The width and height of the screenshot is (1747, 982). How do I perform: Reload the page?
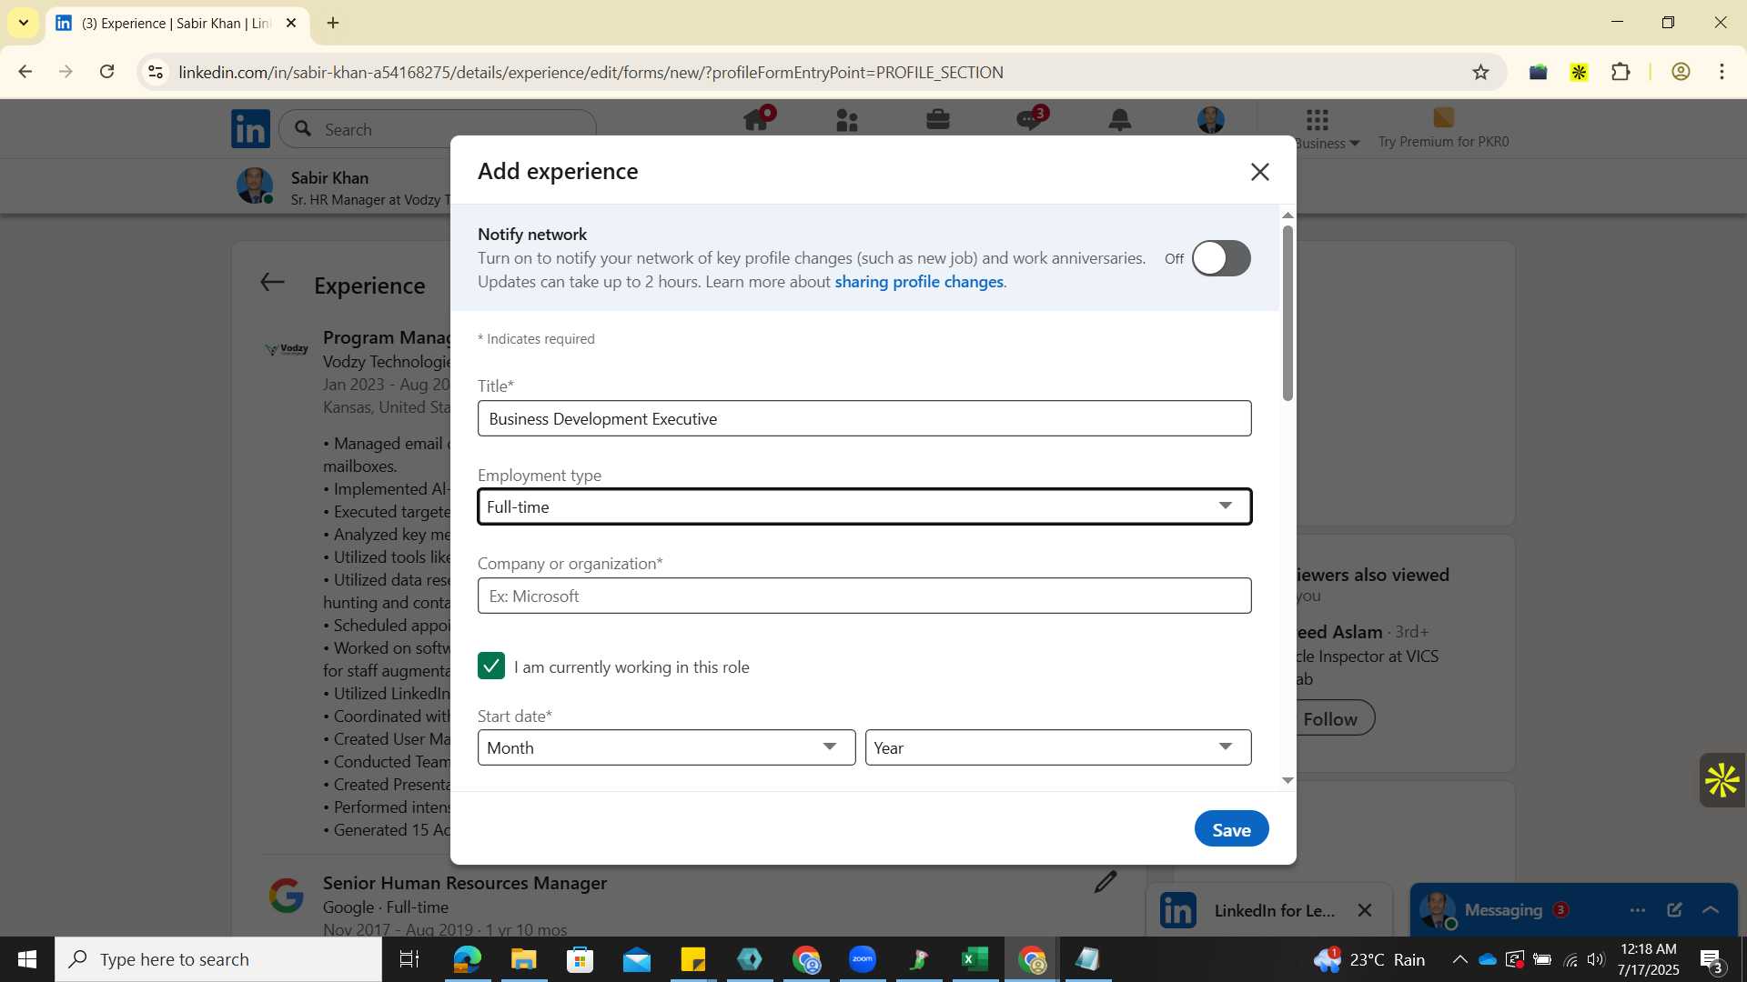(107, 72)
